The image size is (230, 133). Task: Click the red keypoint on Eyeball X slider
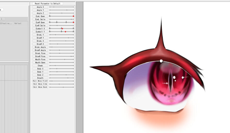click(62, 29)
